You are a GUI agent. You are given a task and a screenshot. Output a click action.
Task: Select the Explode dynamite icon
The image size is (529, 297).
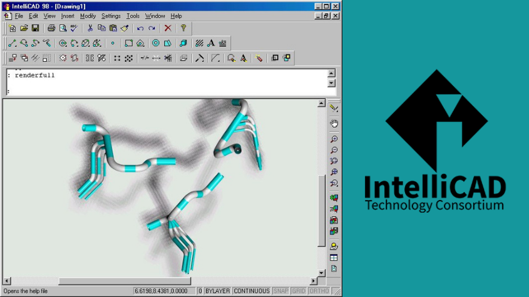259,58
